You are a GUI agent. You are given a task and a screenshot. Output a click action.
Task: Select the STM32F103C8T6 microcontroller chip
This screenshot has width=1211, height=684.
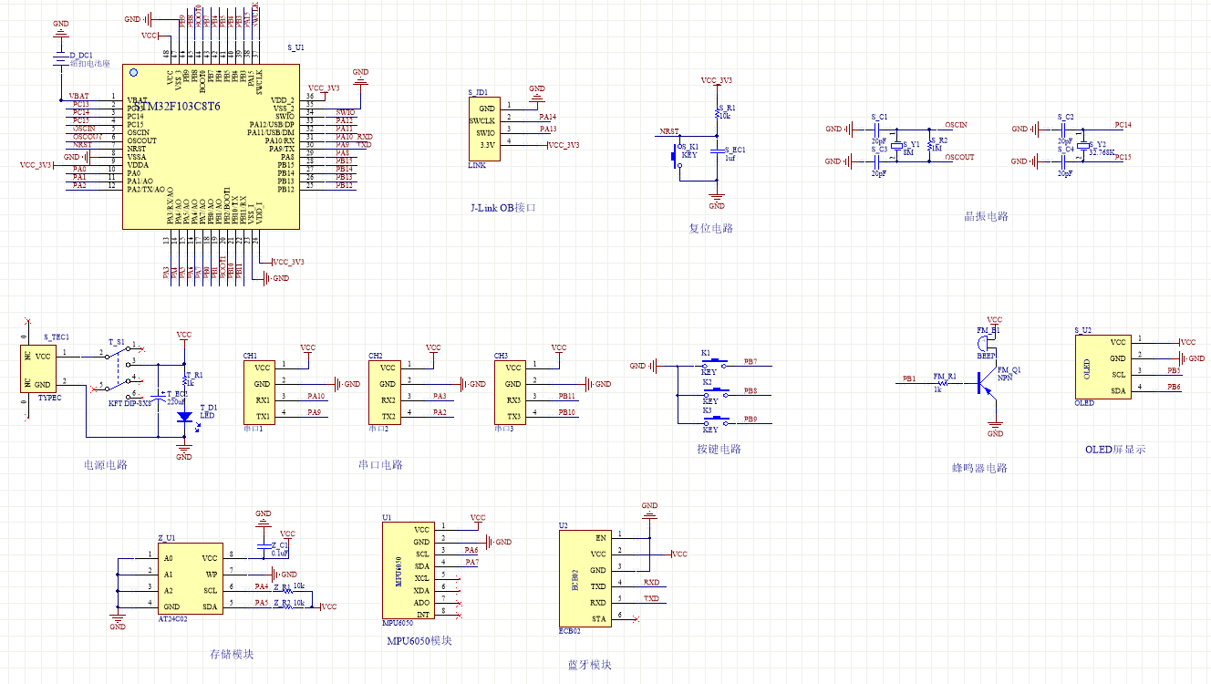point(211,146)
